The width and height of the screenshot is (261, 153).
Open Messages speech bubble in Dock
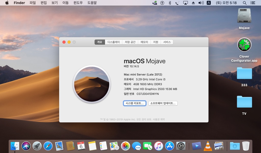click(x=136, y=146)
